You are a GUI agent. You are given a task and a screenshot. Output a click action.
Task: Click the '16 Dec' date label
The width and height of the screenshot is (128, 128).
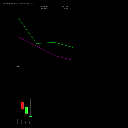click(x=22, y=122)
